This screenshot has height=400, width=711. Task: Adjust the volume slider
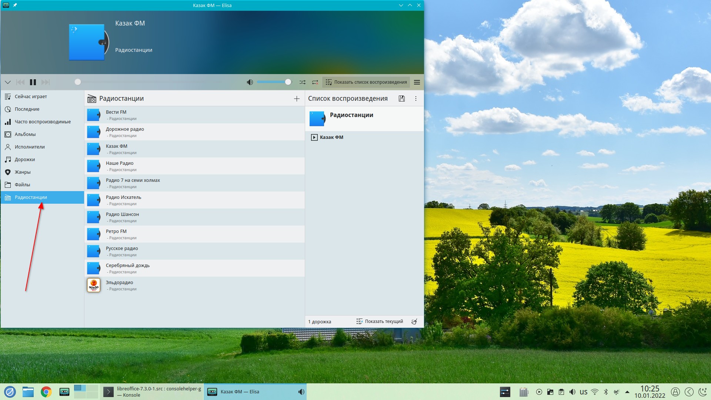[274, 82]
